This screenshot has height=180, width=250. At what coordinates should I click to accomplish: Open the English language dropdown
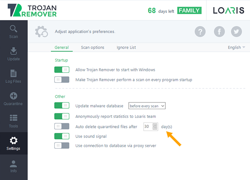(236, 47)
